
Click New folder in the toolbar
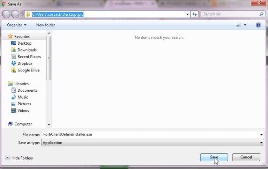tap(45, 25)
